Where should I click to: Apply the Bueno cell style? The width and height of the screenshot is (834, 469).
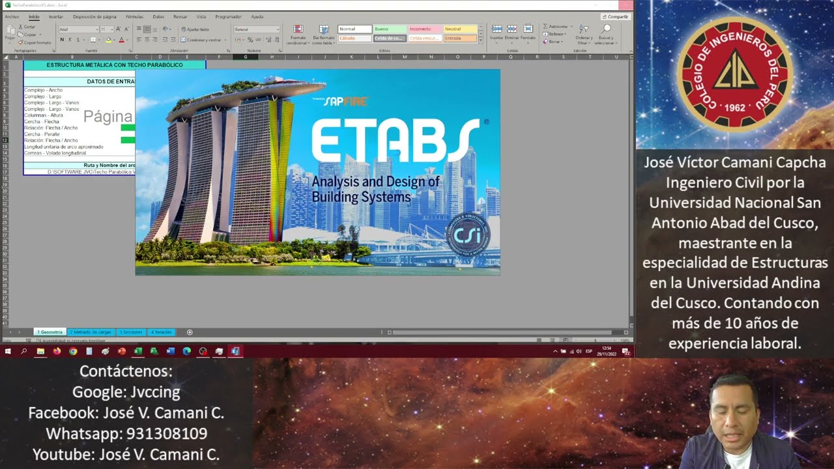click(x=390, y=29)
